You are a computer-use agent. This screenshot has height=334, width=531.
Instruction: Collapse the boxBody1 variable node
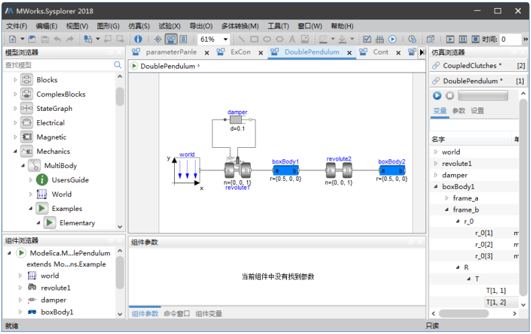(436, 187)
